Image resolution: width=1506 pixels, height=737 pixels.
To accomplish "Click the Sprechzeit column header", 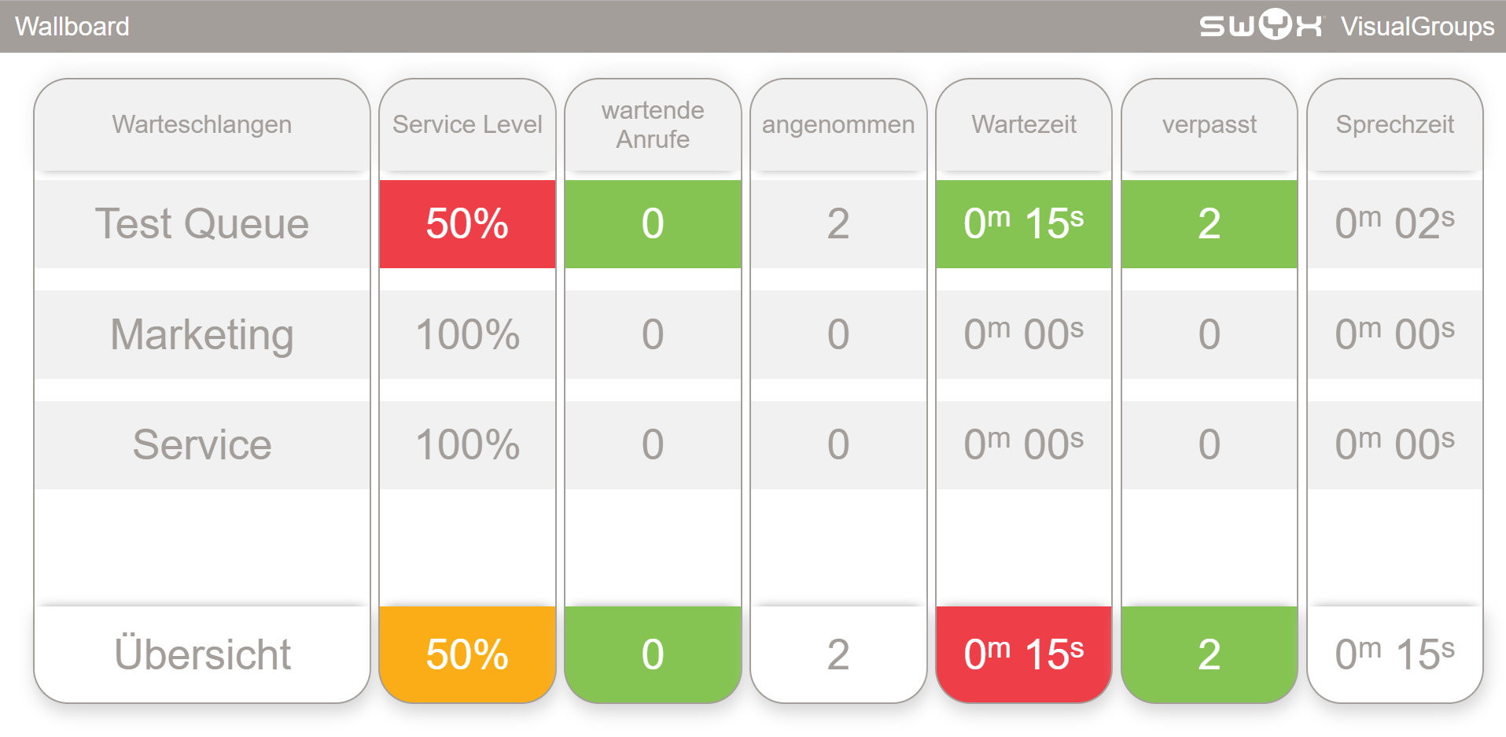I will click(x=1395, y=124).
